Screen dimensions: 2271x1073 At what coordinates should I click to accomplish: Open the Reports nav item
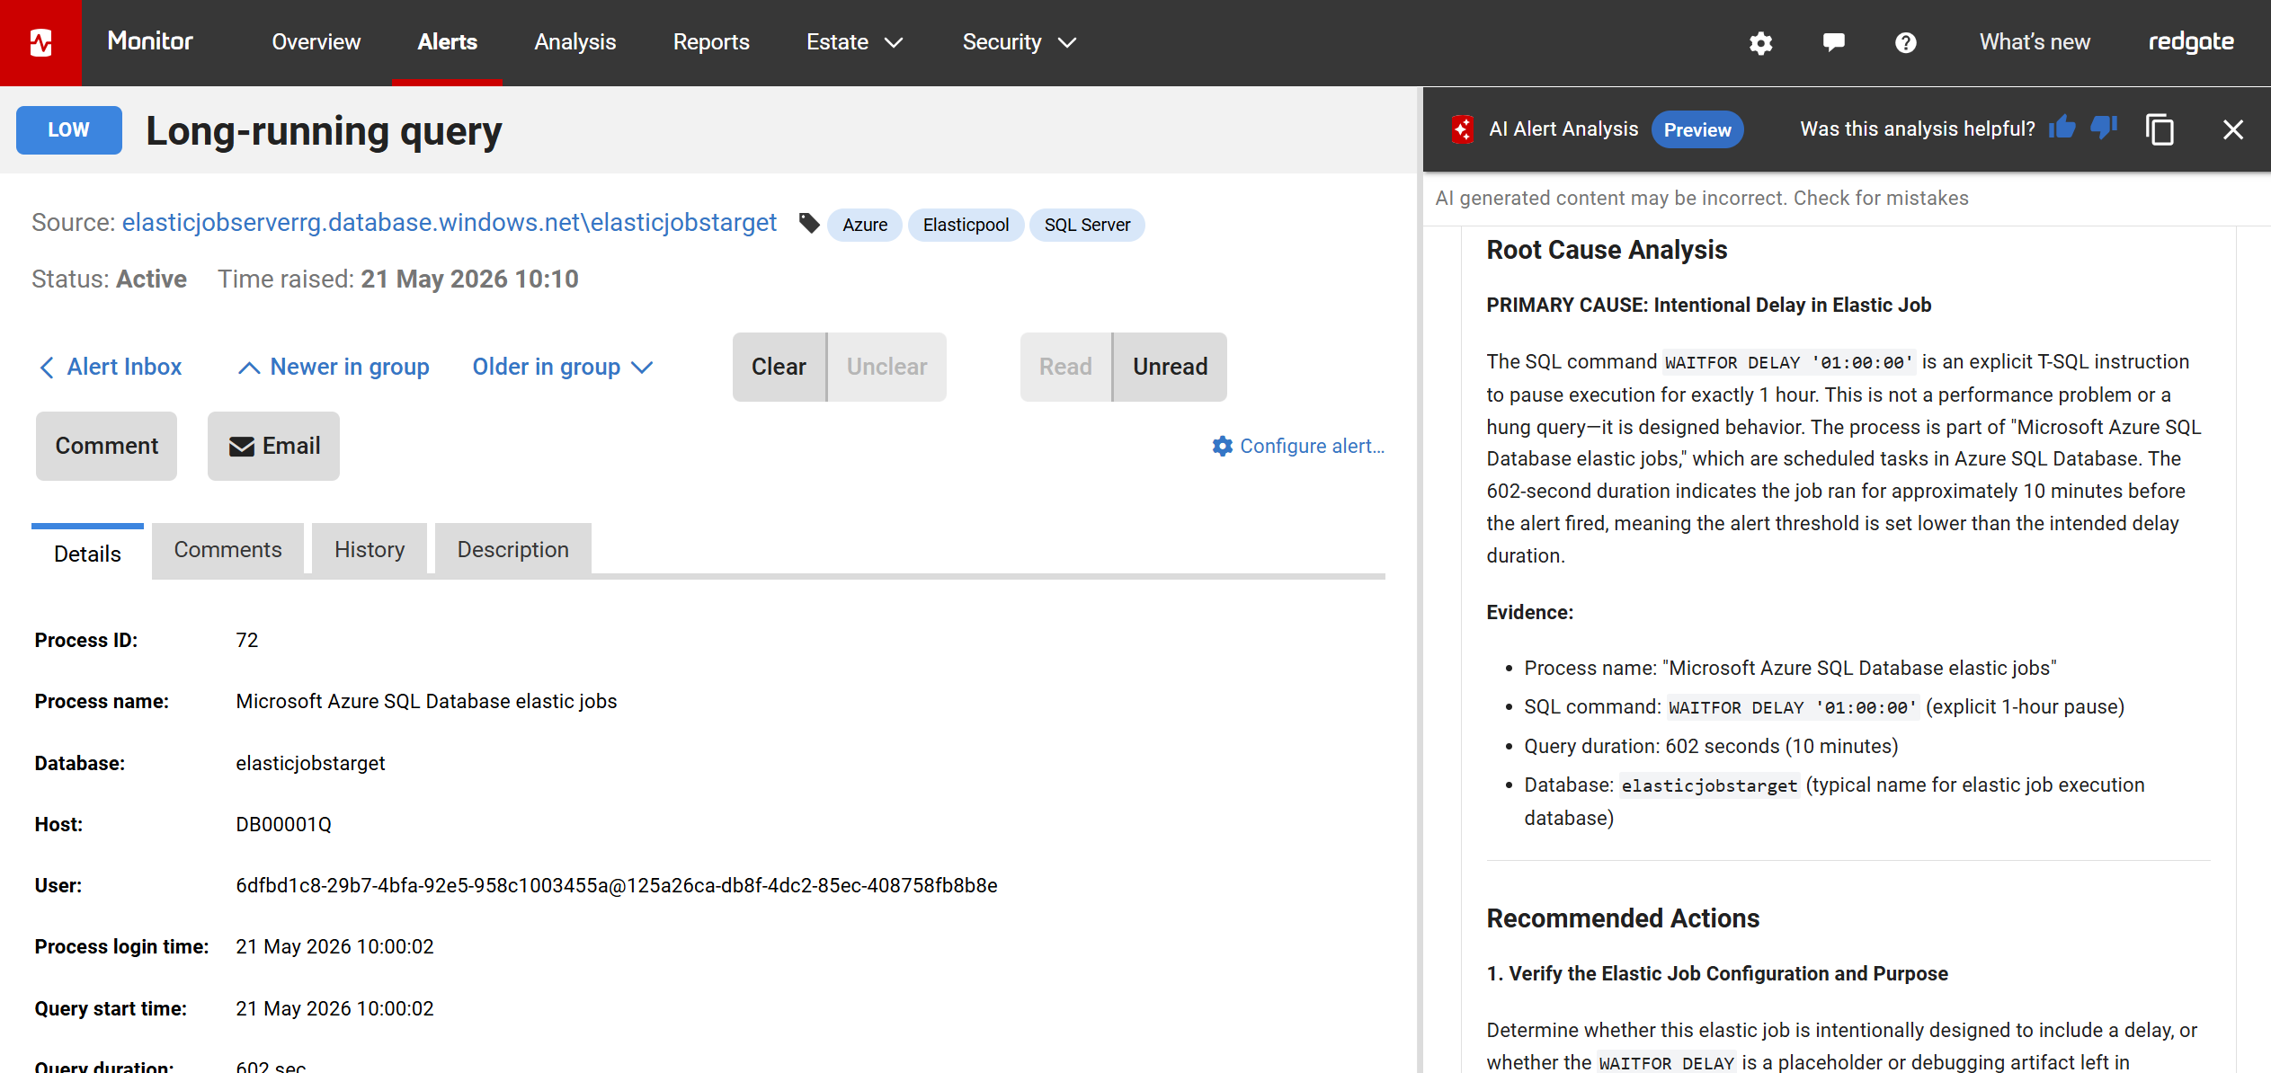[711, 42]
